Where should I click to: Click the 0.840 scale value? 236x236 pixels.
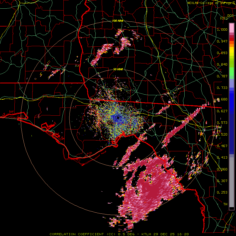(222, 65)
